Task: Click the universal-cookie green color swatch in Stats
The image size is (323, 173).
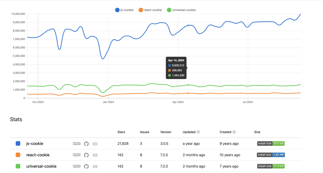Action: pos(18,166)
